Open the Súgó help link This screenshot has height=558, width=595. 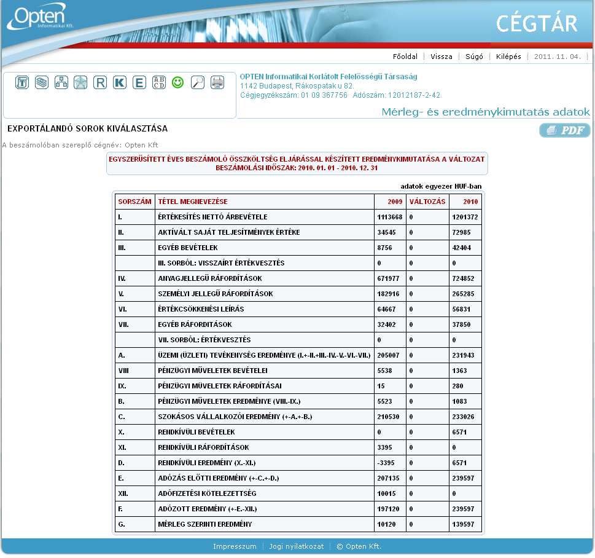(474, 57)
